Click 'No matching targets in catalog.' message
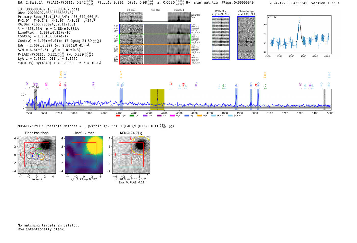Screen dimensions: 357x243 tap(48, 225)
